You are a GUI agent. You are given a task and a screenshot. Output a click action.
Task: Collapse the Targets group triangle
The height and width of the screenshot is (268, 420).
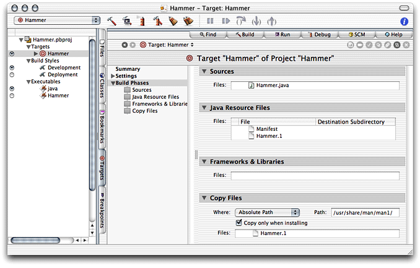[x=28, y=47]
